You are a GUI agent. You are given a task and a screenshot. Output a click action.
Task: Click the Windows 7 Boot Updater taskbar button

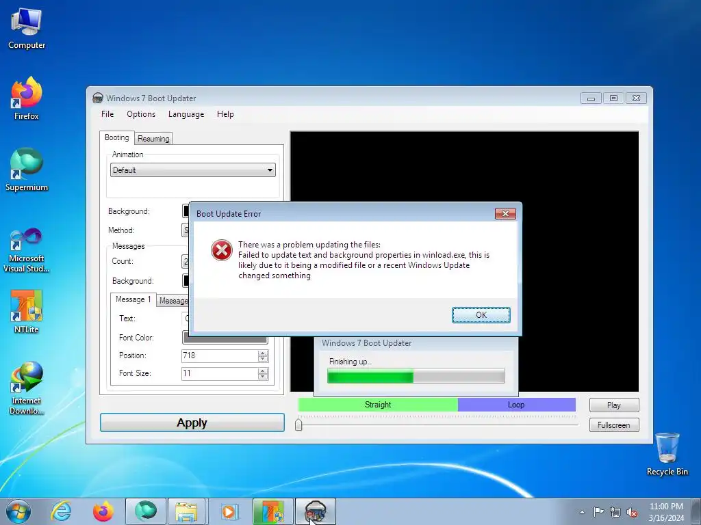tap(315, 511)
